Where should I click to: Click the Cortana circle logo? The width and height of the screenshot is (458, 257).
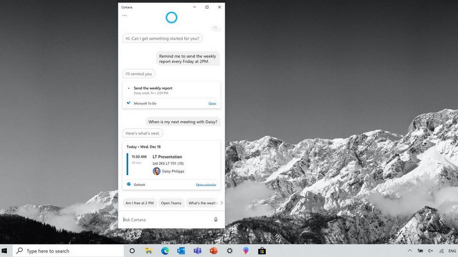click(x=171, y=17)
